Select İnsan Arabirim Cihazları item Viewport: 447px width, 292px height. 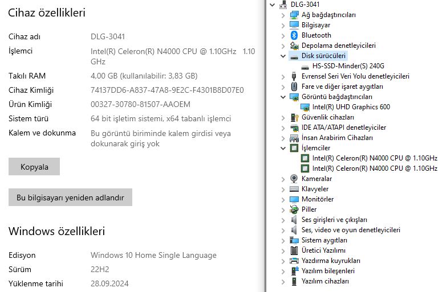[337, 138]
